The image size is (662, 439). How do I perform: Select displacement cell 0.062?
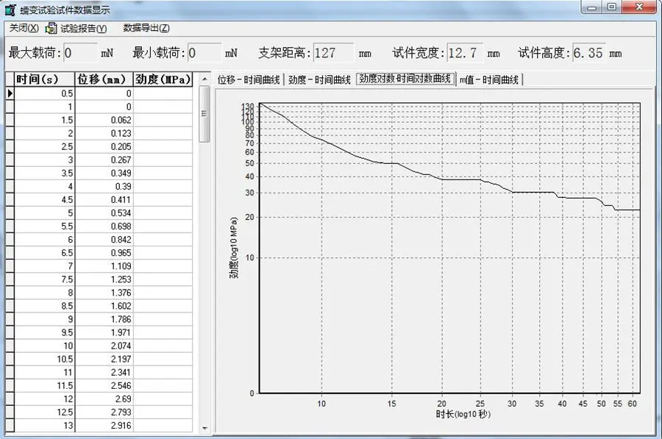pyautogui.click(x=104, y=120)
